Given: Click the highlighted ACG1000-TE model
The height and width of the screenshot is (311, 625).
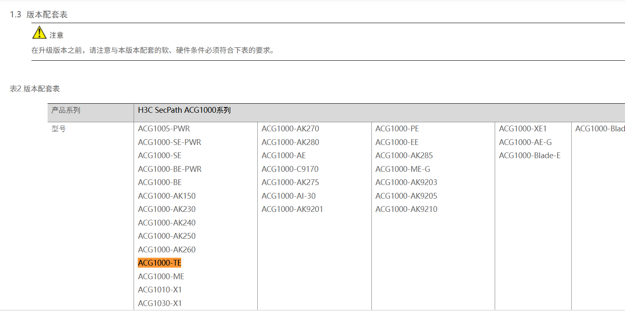Looking at the screenshot, I should tap(160, 263).
